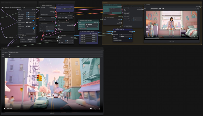
Task: Collapse the MiniMax HG Easy Output node
Action: (41, 5)
